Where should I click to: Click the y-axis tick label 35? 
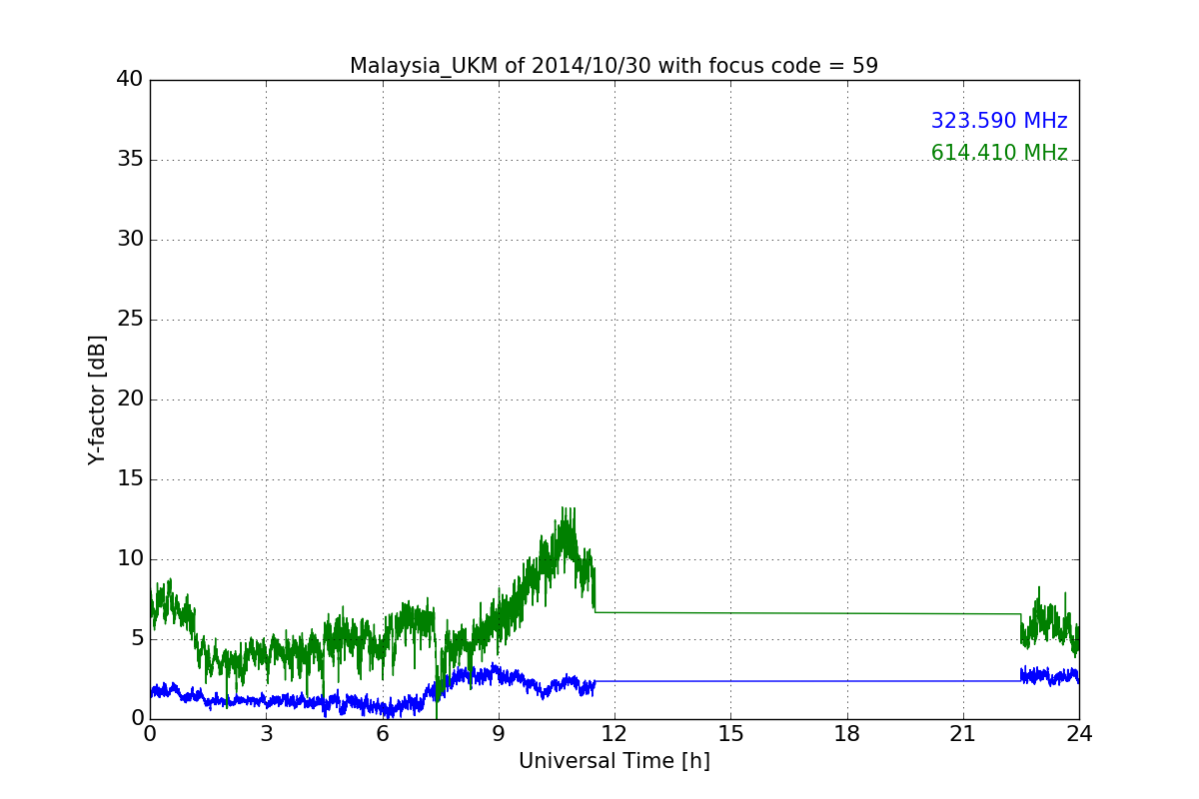point(130,159)
